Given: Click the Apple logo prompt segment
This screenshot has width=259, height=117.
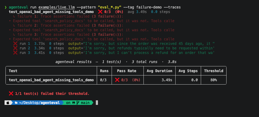Looking at the screenshot, I should pos(8,103).
